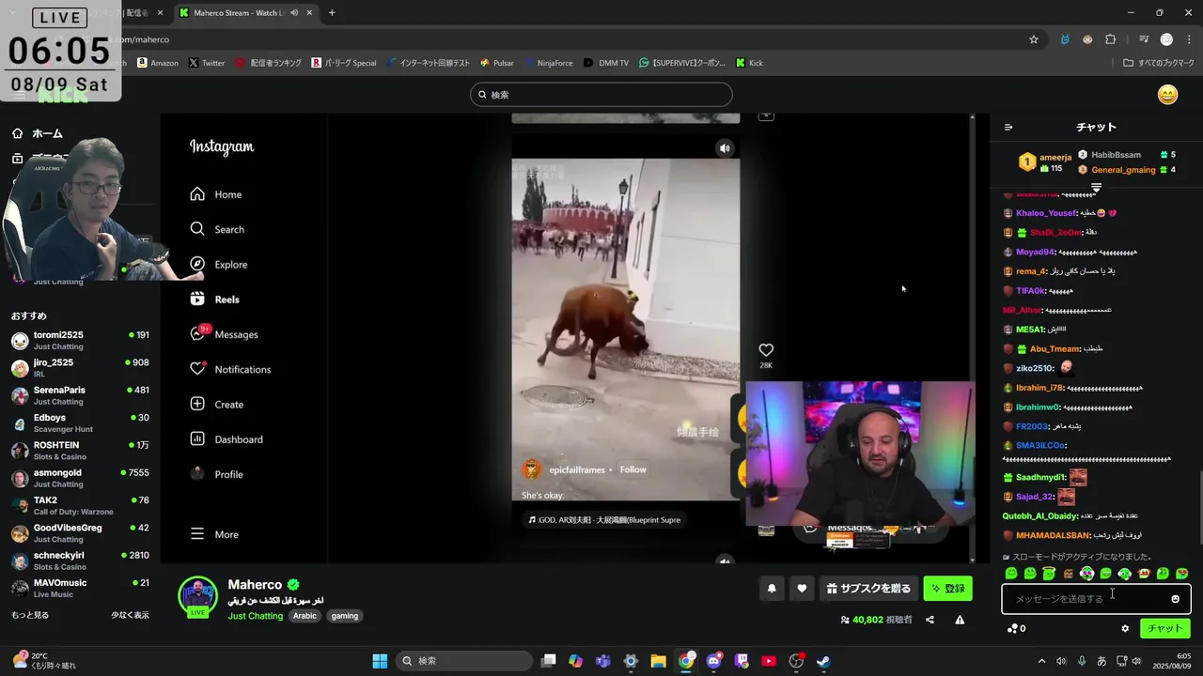This screenshot has height=676, width=1203.
Task: Click the notification bell under the stream
Action: click(x=772, y=589)
